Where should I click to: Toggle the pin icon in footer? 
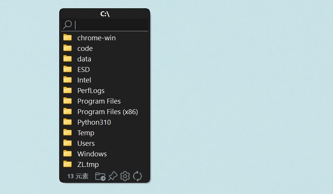click(113, 176)
